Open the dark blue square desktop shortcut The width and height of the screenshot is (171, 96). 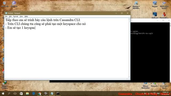pos(155,15)
